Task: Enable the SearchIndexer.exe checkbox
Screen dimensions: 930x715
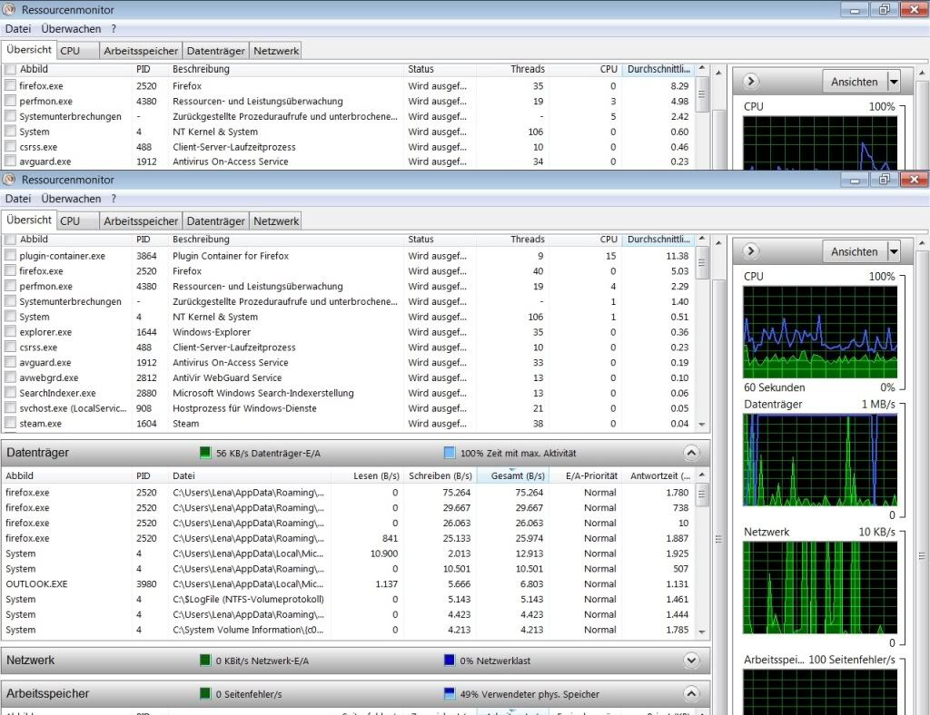Action: click(11, 393)
